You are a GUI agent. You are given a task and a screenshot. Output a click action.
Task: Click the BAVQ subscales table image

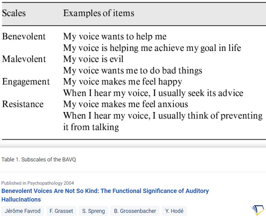click(133, 74)
